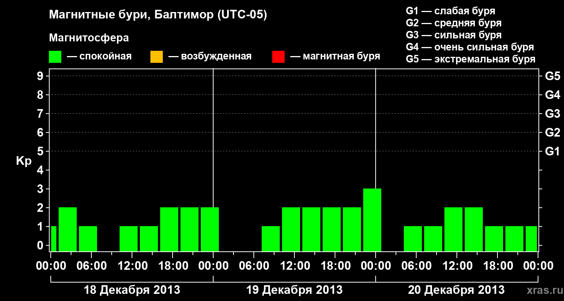Click the red 'магнитная буря' legend swatch
Viewport: 564px width, 301px height.
click(x=278, y=56)
